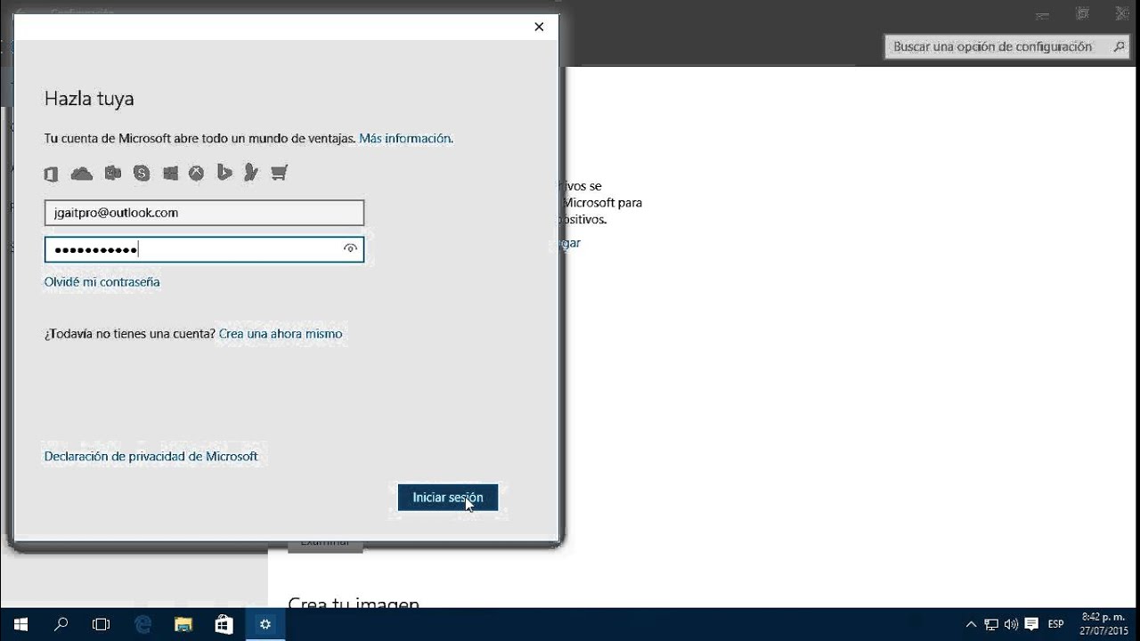Click the taskbar clock showing 27/07/2015

pyautogui.click(x=1104, y=624)
